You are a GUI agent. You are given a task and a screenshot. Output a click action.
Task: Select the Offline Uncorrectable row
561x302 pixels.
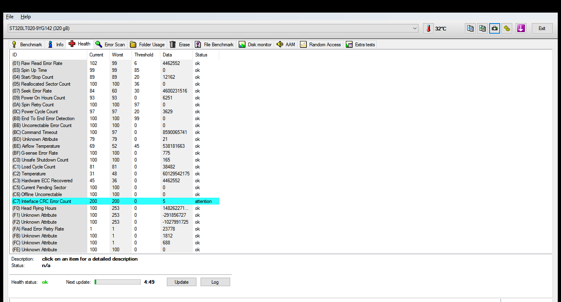pos(115,194)
